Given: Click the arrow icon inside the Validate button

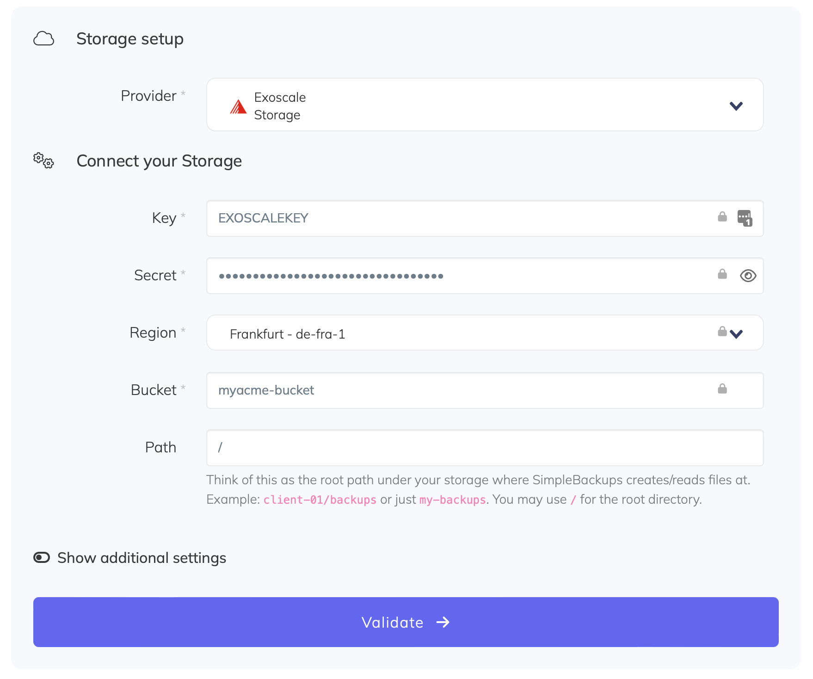Looking at the screenshot, I should coord(443,622).
